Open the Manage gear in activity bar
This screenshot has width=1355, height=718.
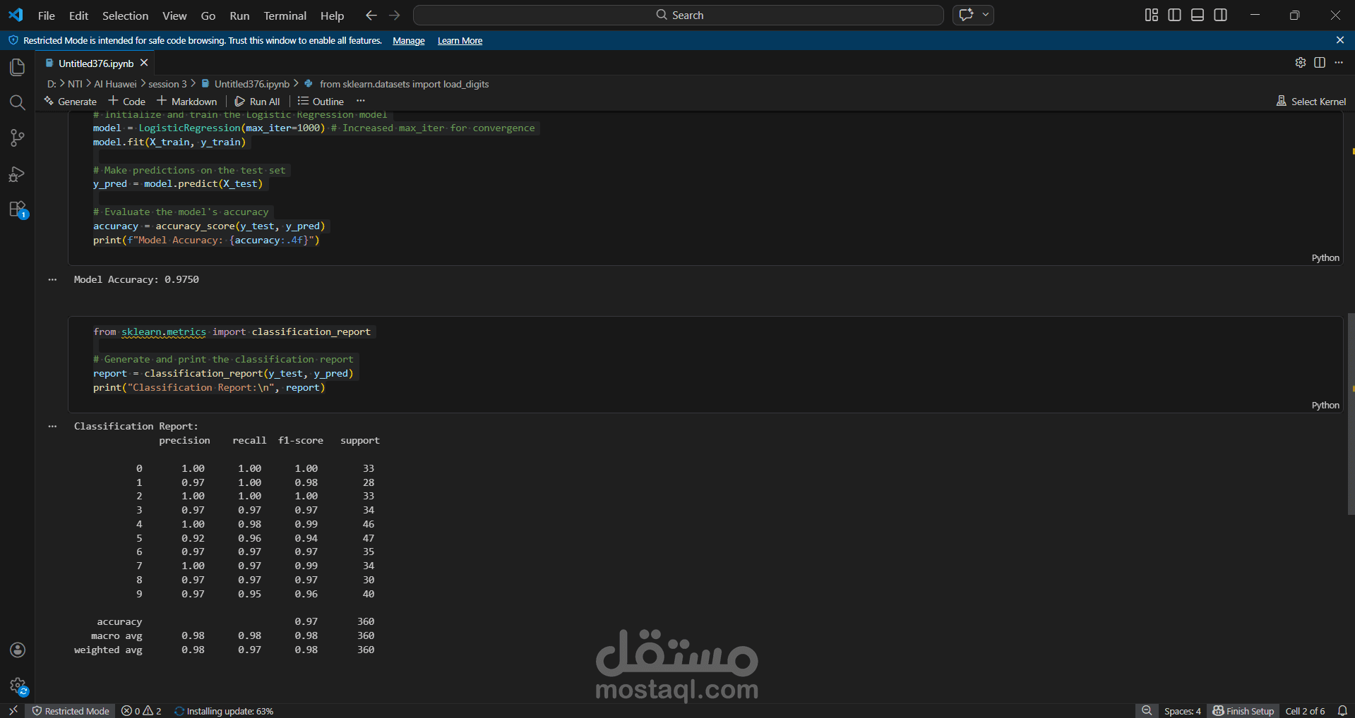point(18,686)
